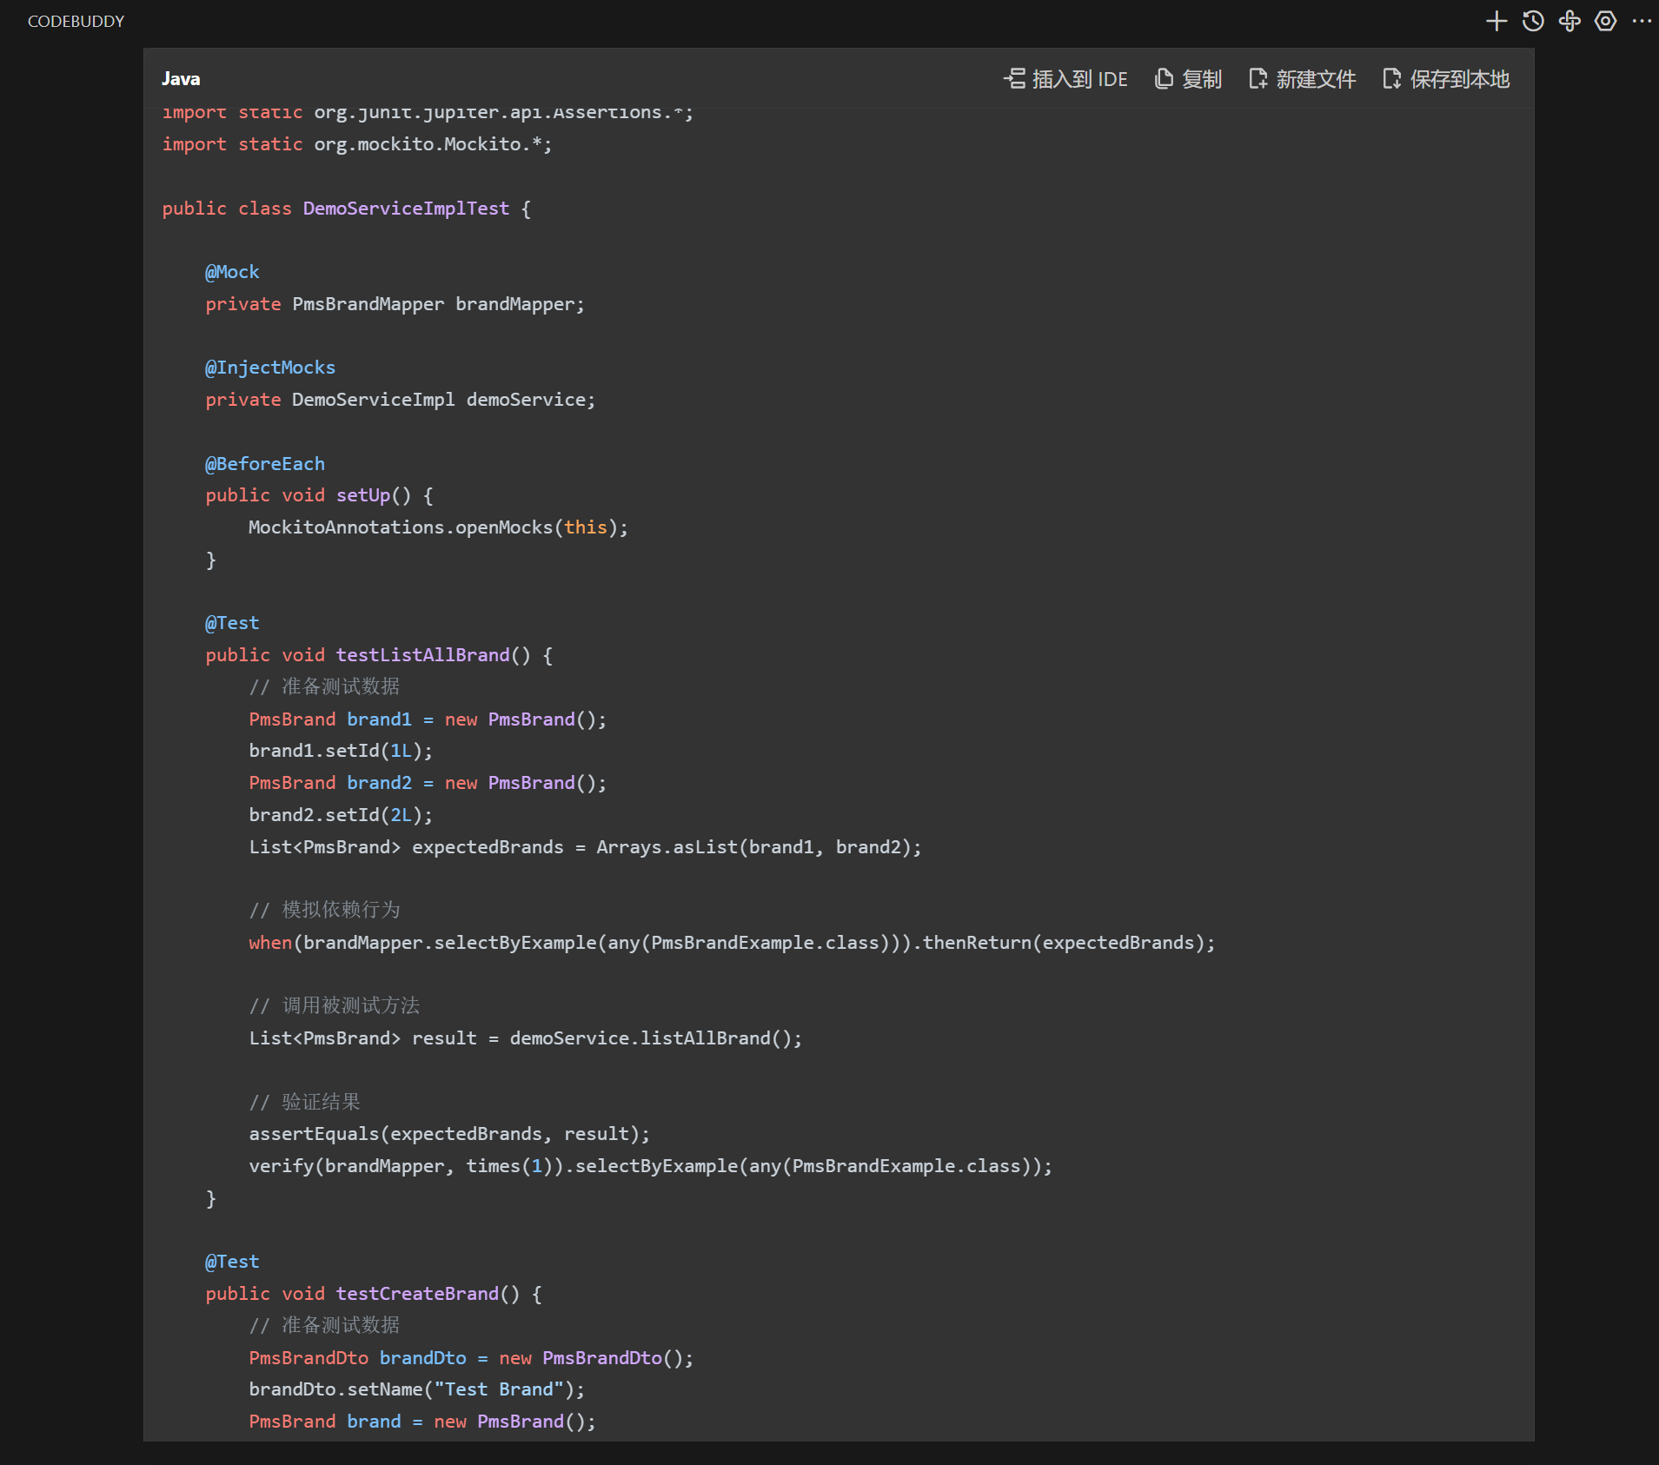Open settings via the hexagon icon
The height and width of the screenshot is (1465, 1659).
[x=1606, y=21]
